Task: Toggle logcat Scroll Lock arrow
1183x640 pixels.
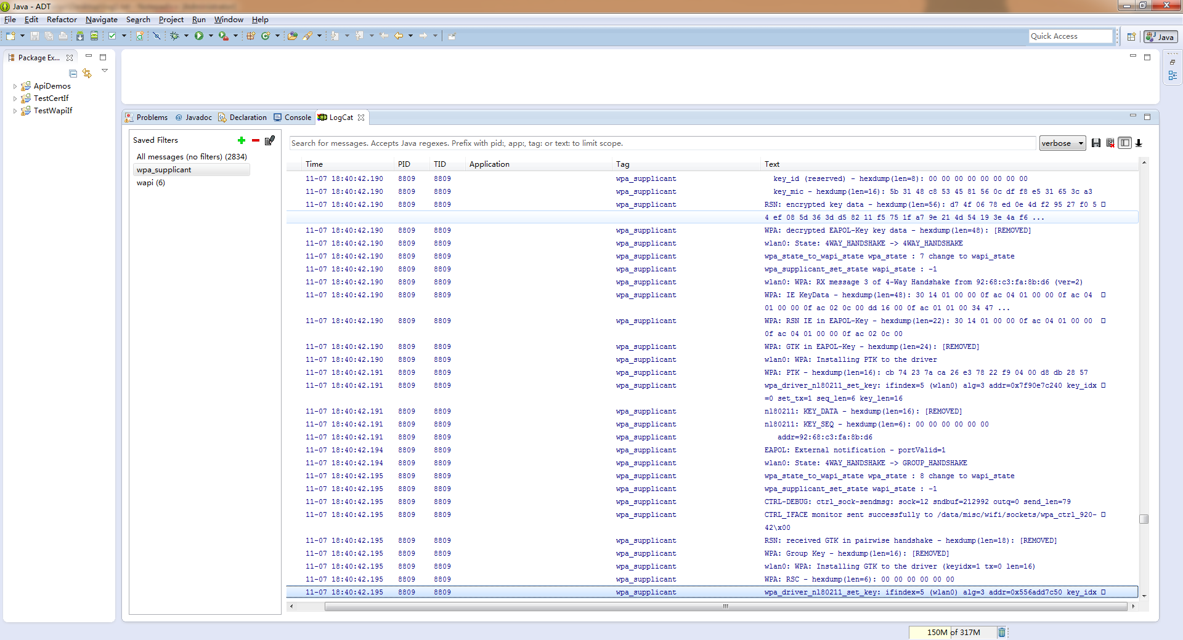Action: pos(1139,143)
